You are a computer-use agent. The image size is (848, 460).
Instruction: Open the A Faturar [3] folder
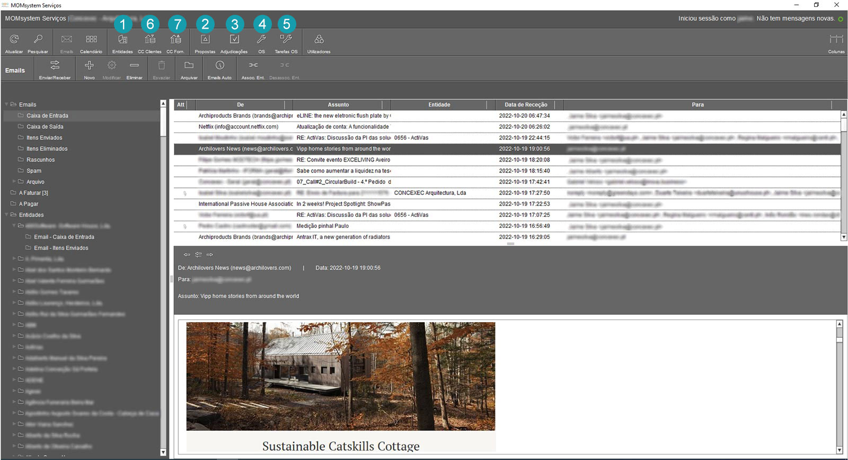(33, 193)
